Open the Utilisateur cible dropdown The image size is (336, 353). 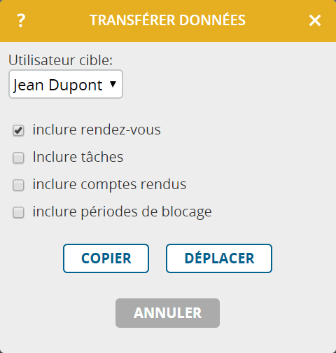[66, 84]
